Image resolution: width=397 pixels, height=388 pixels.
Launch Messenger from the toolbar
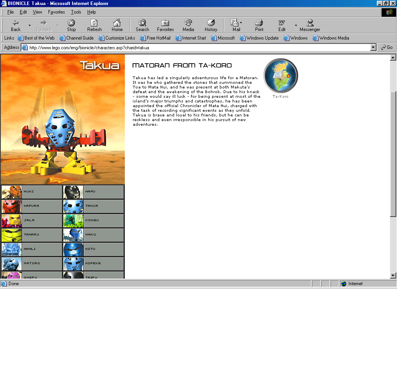(x=310, y=25)
